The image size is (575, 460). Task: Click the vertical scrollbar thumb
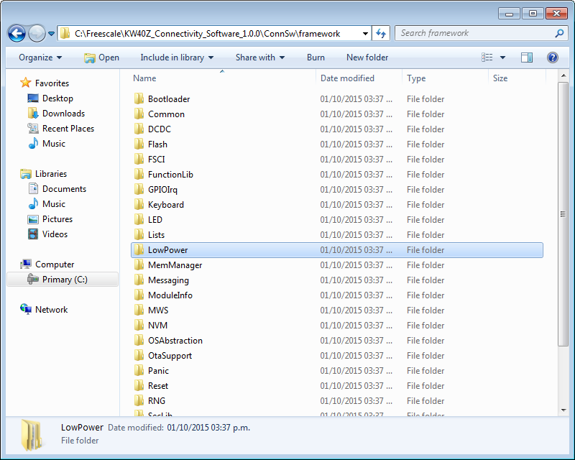click(563, 214)
